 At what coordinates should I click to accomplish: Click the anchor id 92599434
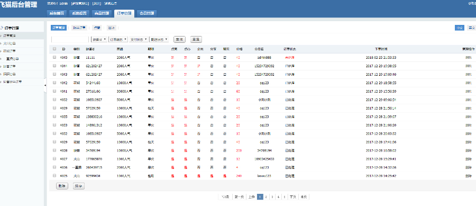[93, 176]
